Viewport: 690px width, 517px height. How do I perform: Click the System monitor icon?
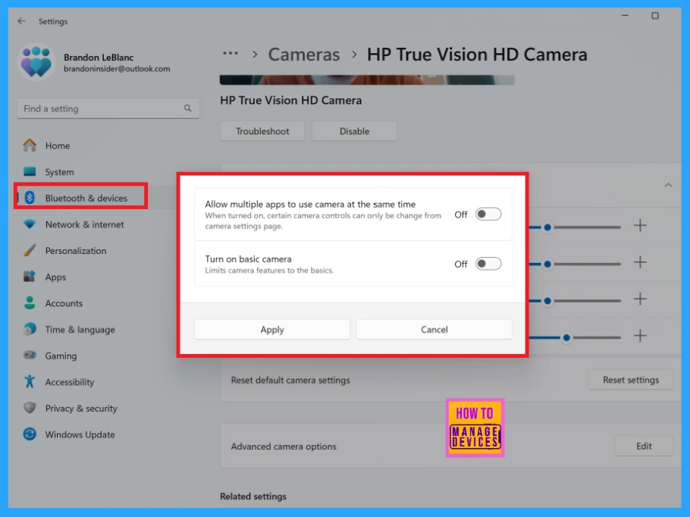[x=30, y=171]
